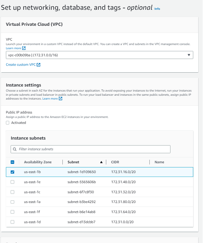Open the Create custom VPC link
The width and height of the screenshot is (224, 243).
point(21,65)
